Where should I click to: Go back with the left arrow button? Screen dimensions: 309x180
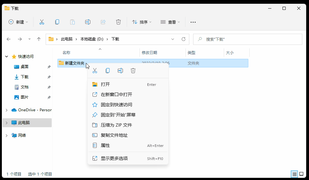tap(9, 39)
